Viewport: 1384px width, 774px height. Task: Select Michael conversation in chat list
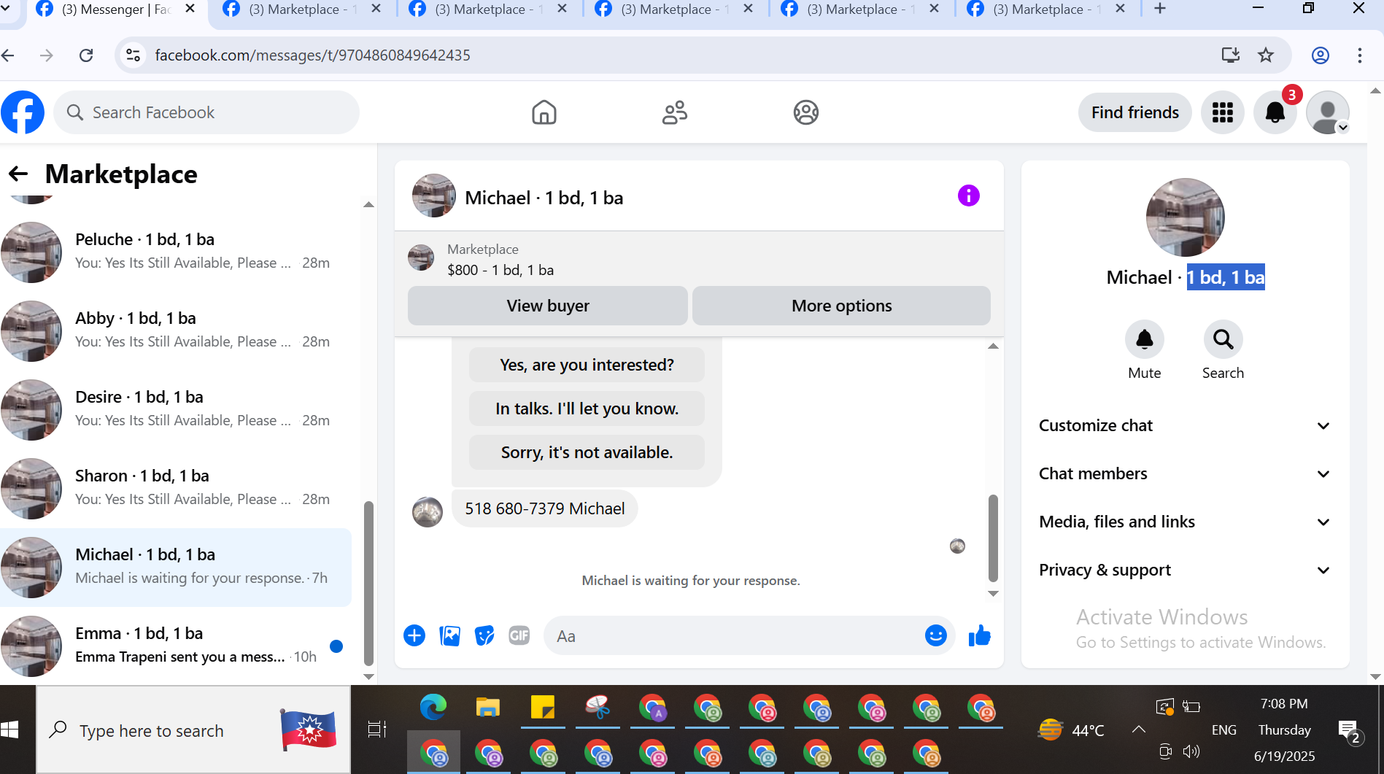176,568
